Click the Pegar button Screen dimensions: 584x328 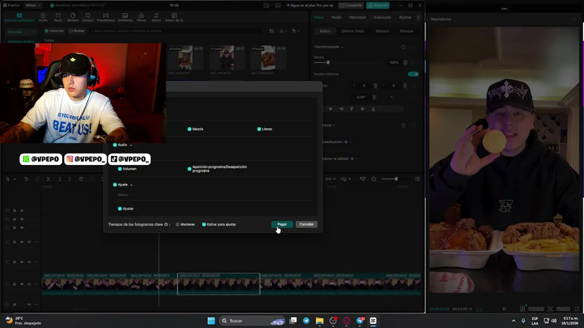tap(282, 224)
